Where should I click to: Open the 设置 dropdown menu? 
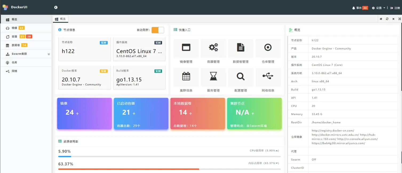point(379,8)
